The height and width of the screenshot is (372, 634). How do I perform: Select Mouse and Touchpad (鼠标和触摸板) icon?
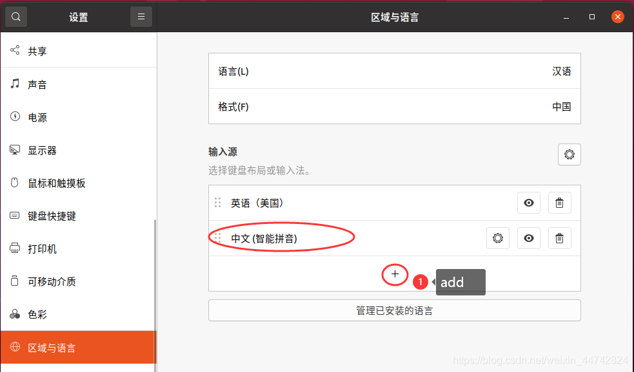coord(14,183)
